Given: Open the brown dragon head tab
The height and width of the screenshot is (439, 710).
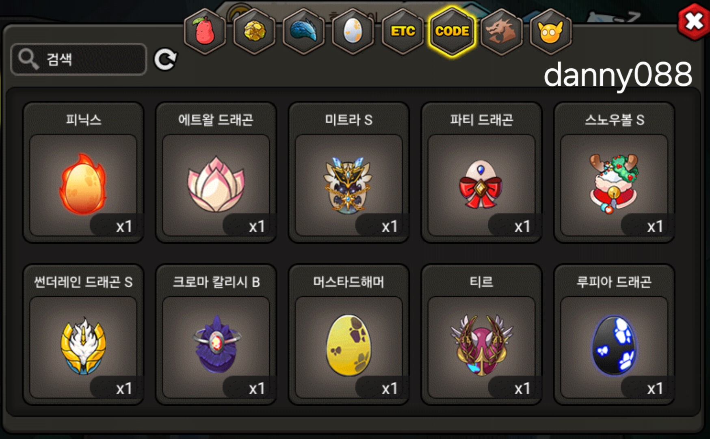Looking at the screenshot, I should coord(502,31).
